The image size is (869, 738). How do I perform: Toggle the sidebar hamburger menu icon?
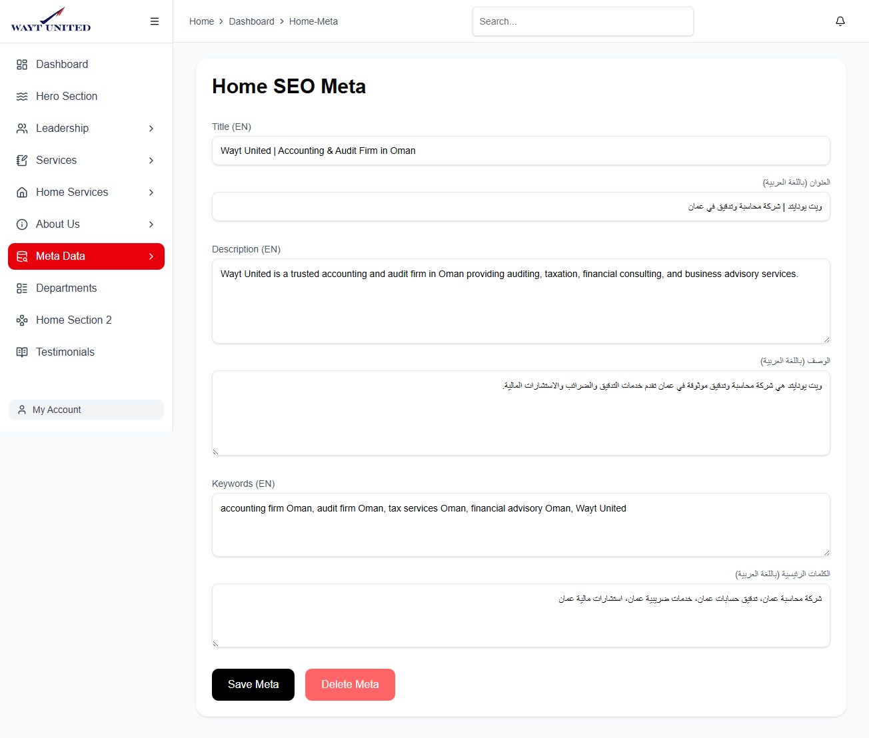click(155, 21)
